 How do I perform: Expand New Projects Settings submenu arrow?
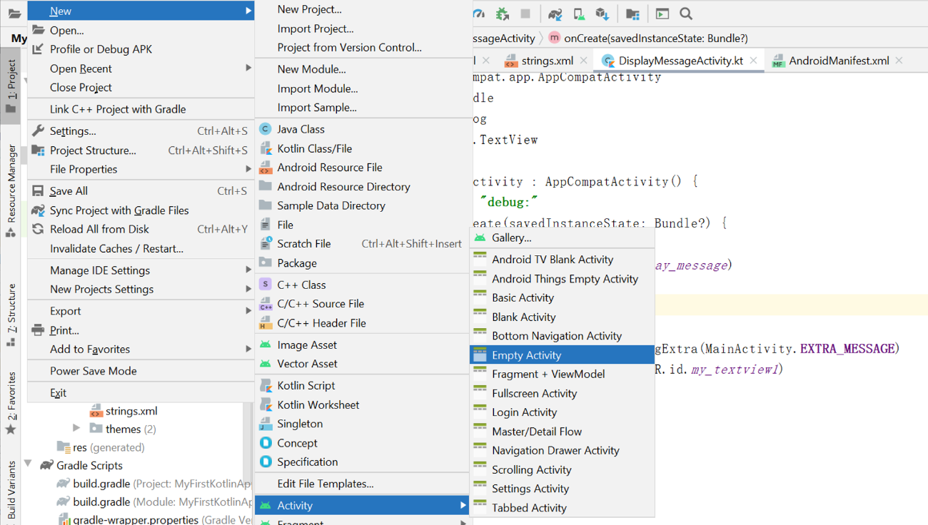click(248, 289)
